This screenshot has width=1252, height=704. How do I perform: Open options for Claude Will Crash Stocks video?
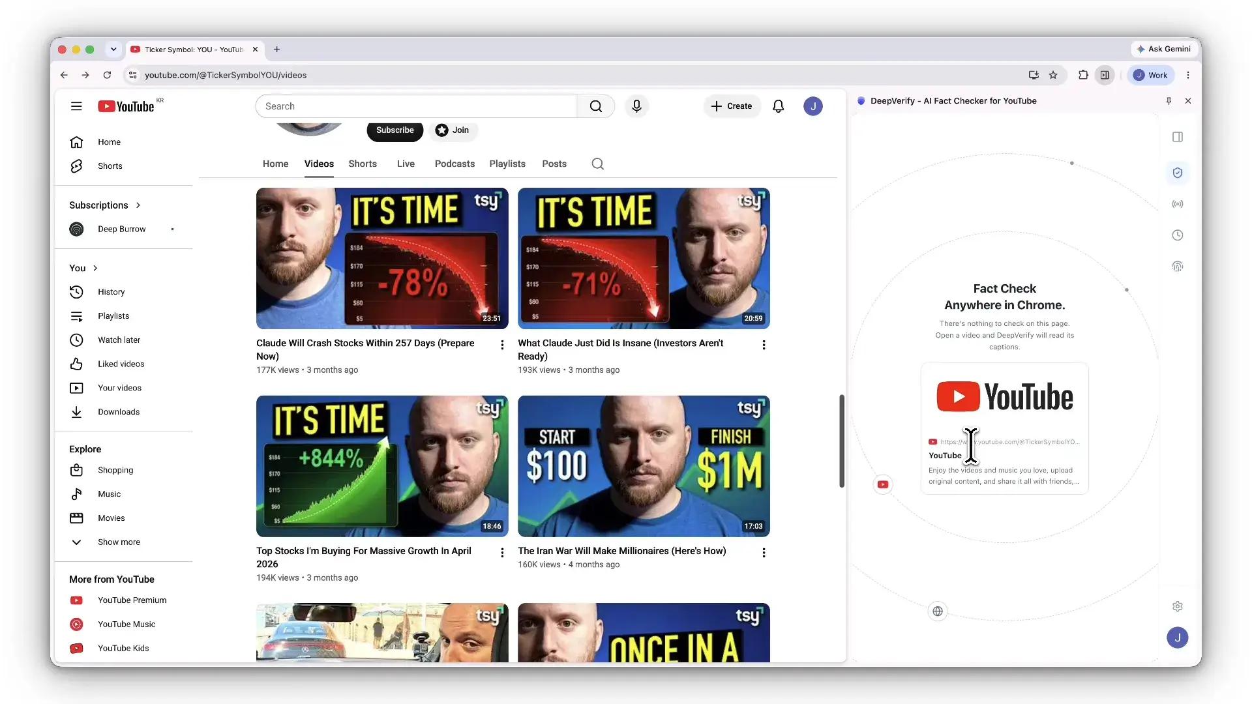[502, 345]
